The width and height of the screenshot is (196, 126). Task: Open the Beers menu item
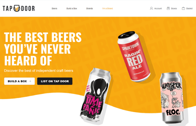click(x=54, y=9)
